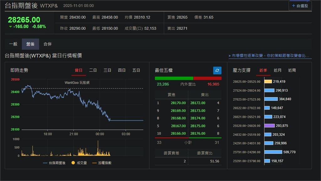Switch 壓力支撐 panel to 近月
321x181 pixels.
pyautogui.click(x=277, y=70)
